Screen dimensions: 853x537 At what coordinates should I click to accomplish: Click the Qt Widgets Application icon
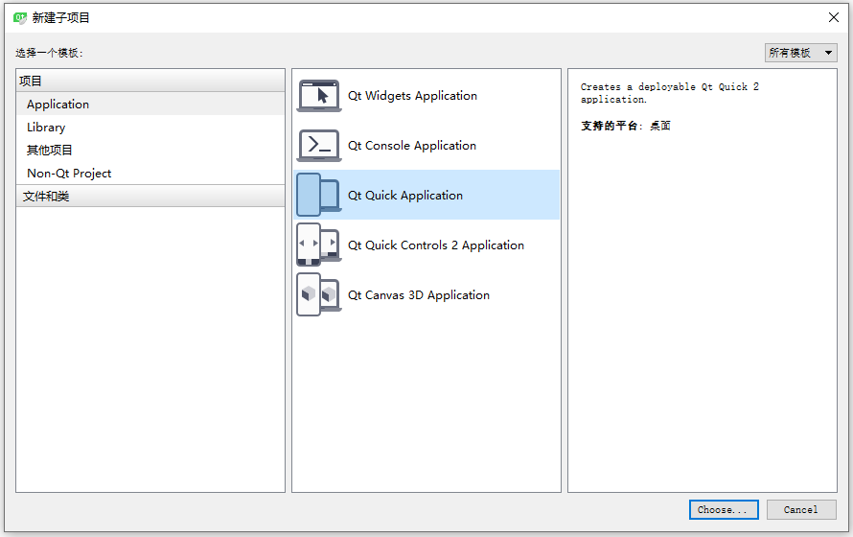tap(319, 96)
